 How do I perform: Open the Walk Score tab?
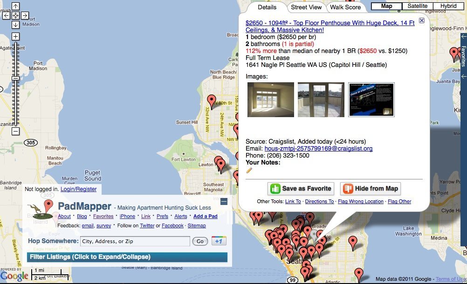345,7
